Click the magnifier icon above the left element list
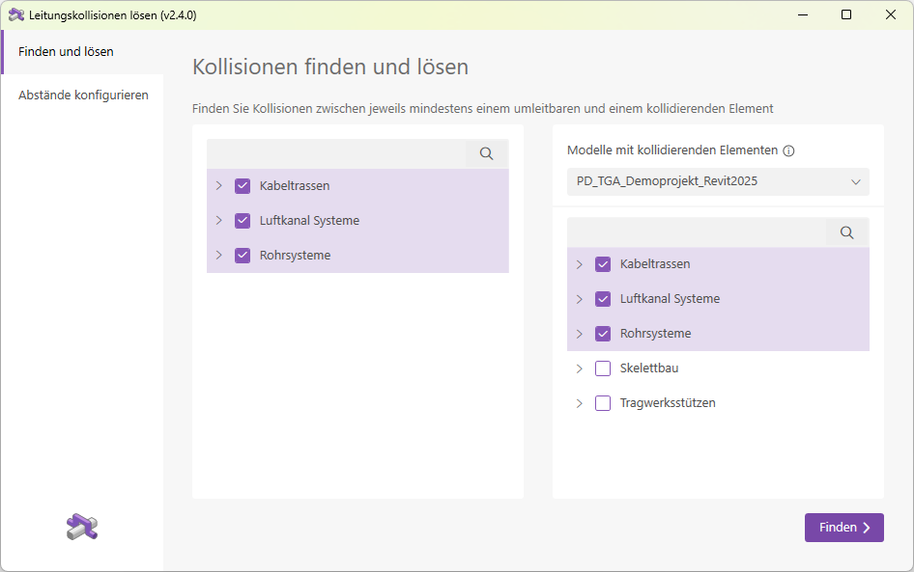 (486, 153)
